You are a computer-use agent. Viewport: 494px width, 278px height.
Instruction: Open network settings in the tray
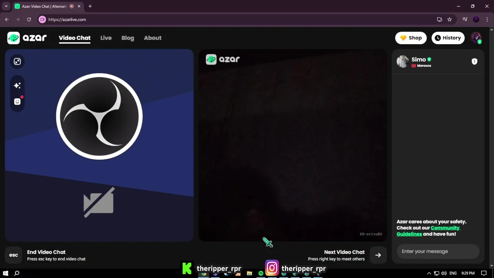tap(436, 273)
